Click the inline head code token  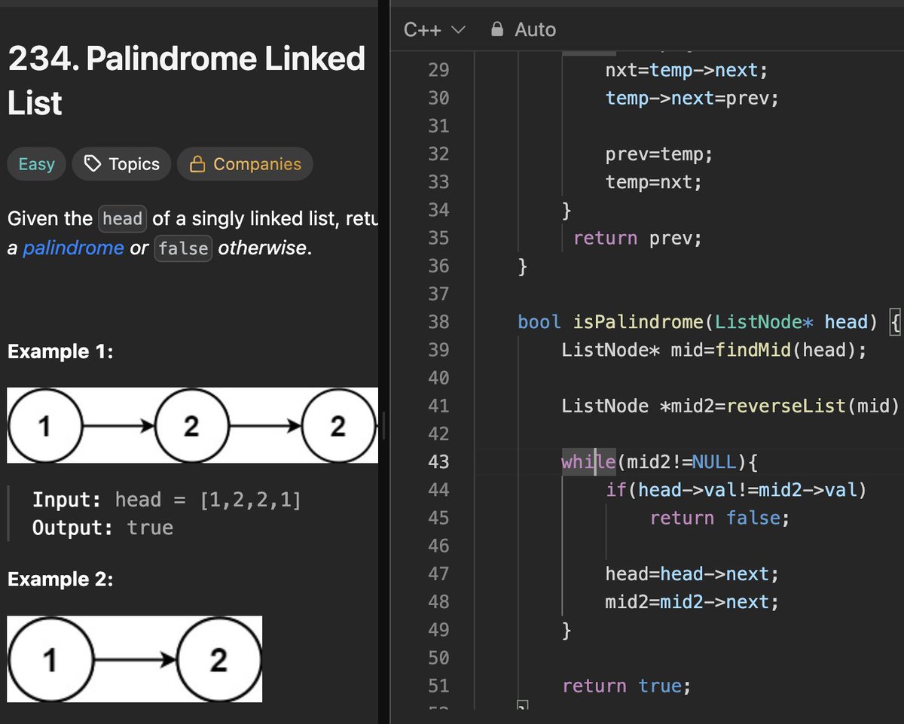(122, 219)
